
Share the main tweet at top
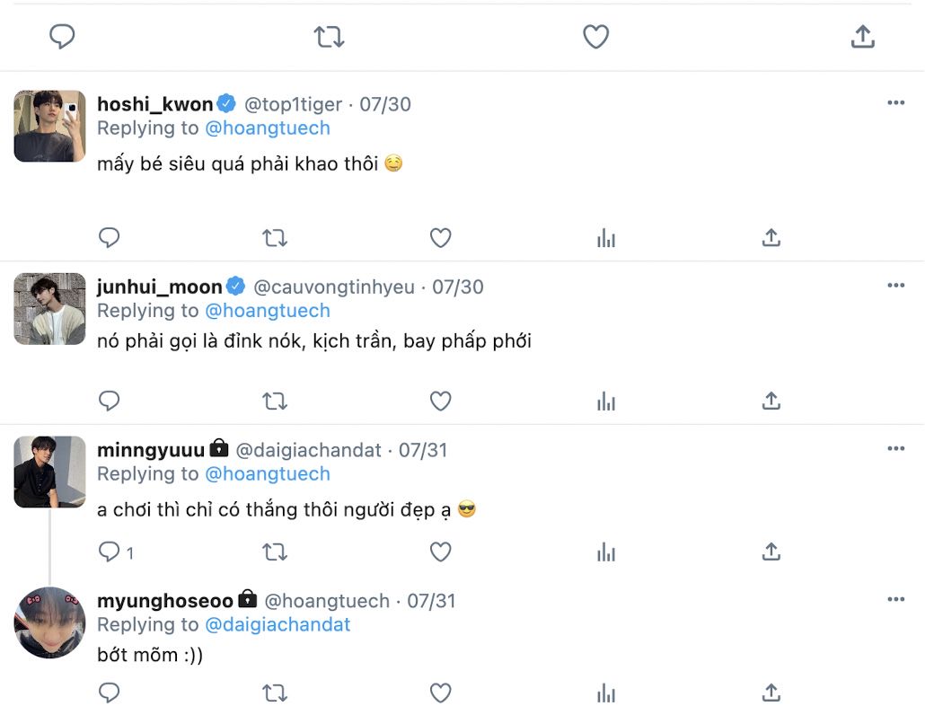coord(862,37)
